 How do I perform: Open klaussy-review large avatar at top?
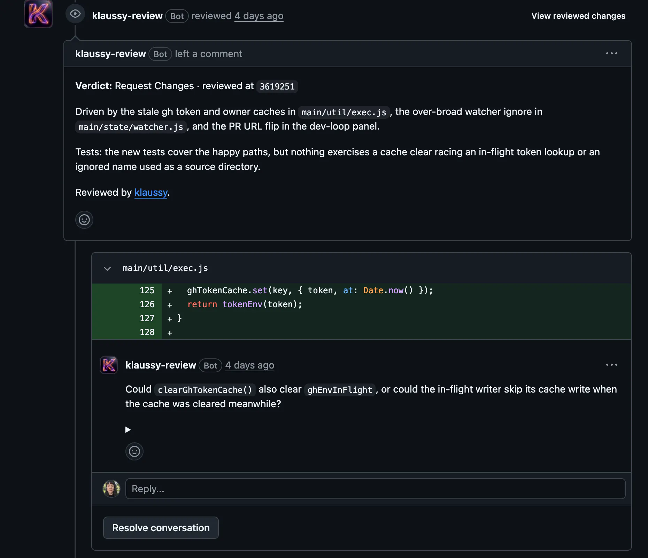(38, 14)
